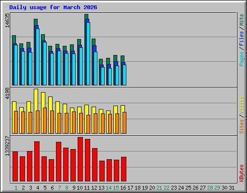Click day 19 on the x-axis
This screenshot has width=247, height=193.
coord(145,188)
